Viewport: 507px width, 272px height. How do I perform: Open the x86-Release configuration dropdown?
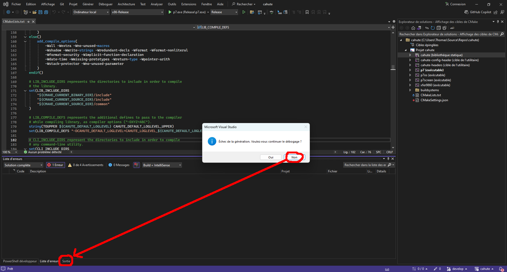[x=137, y=12]
